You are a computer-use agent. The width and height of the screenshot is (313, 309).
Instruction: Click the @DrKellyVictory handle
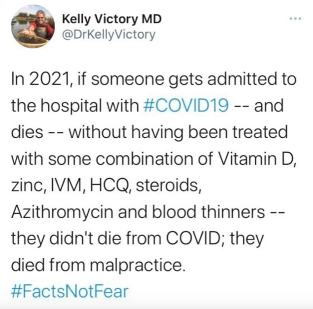(x=109, y=34)
